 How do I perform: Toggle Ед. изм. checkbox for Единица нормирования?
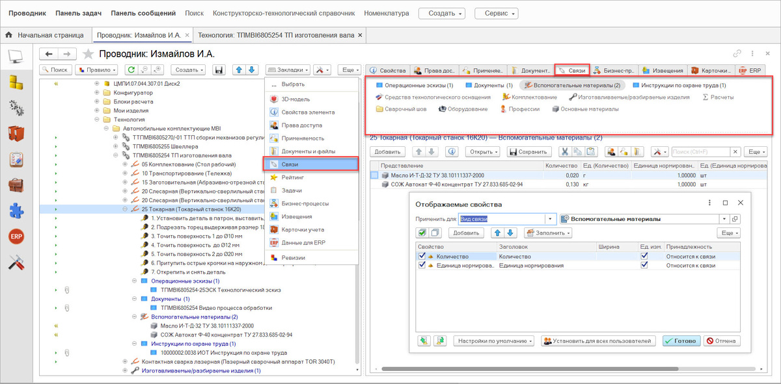pos(644,266)
